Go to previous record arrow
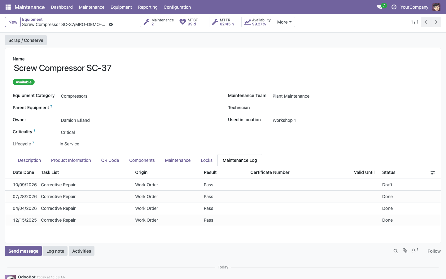The width and height of the screenshot is (446, 279). (x=426, y=22)
